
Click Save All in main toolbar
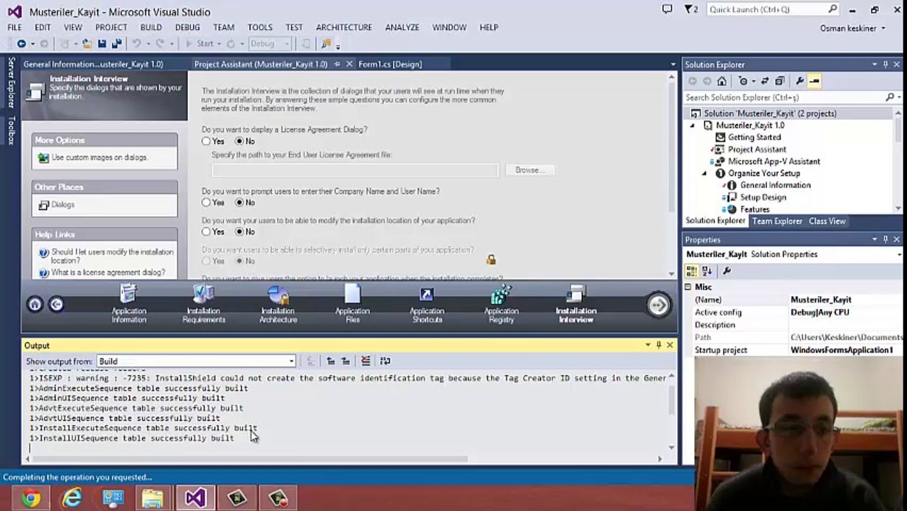click(x=116, y=44)
